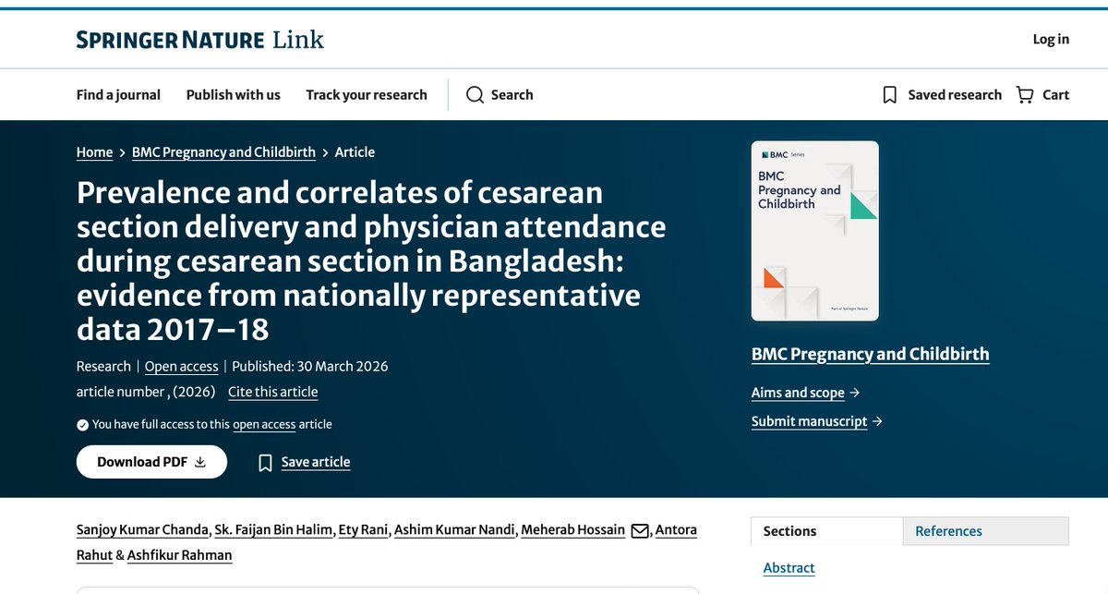Open the BMC Pregnancy and Childbirth journal heading link

pos(871,354)
